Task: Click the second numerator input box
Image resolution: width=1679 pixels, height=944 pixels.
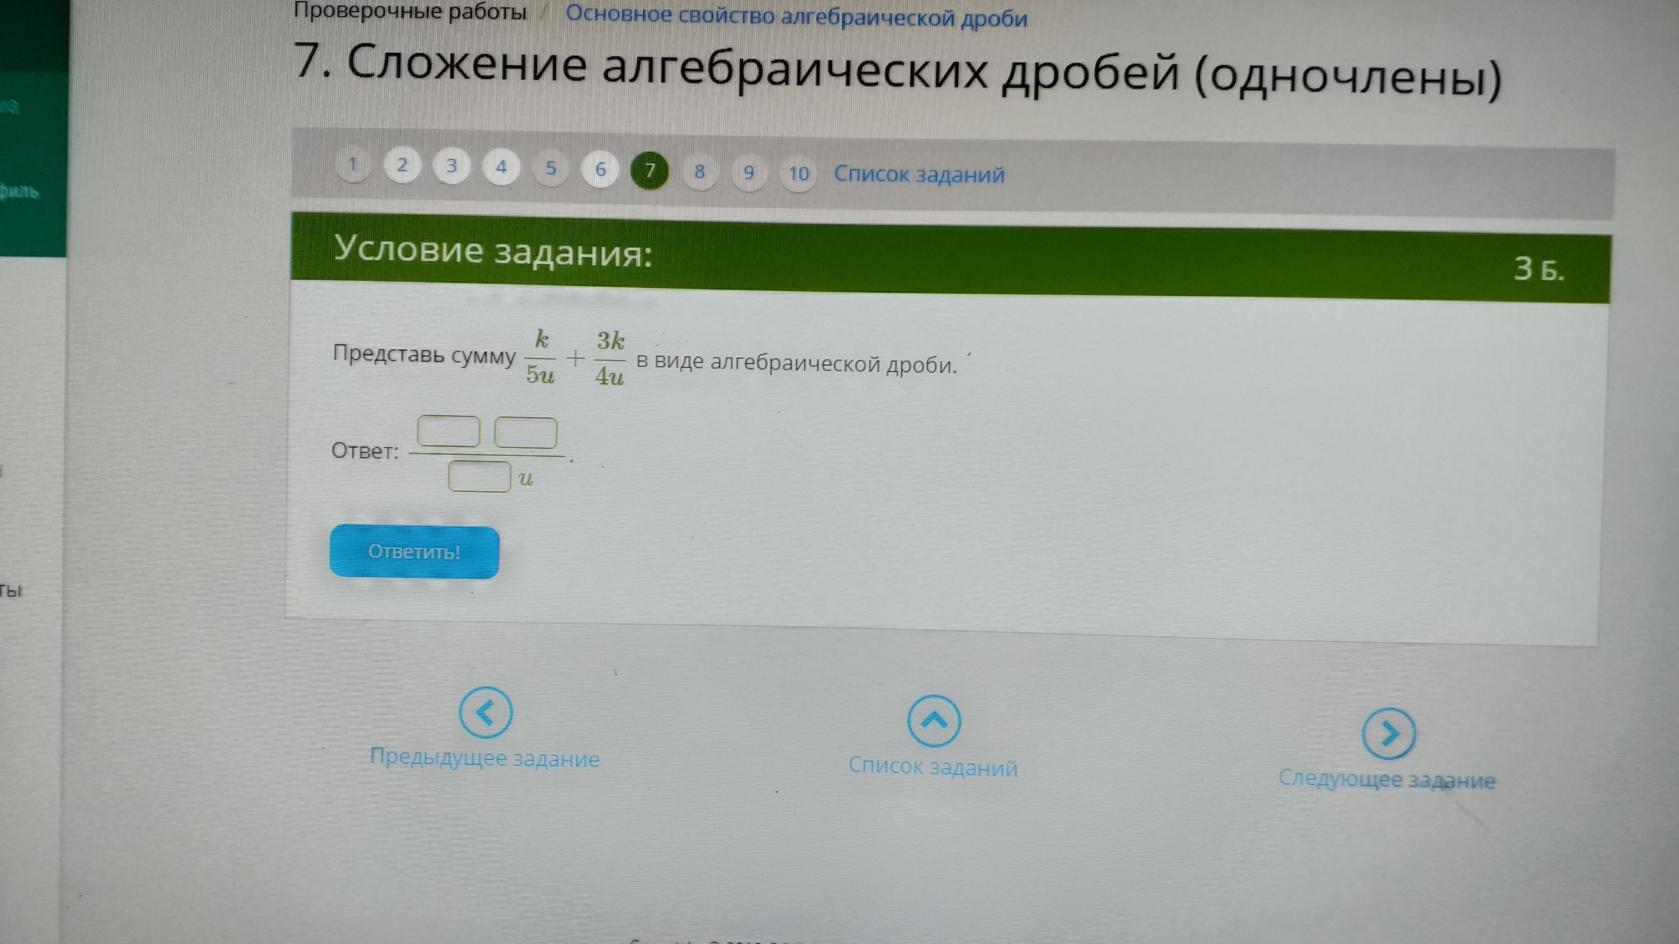Action: pyautogui.click(x=526, y=433)
